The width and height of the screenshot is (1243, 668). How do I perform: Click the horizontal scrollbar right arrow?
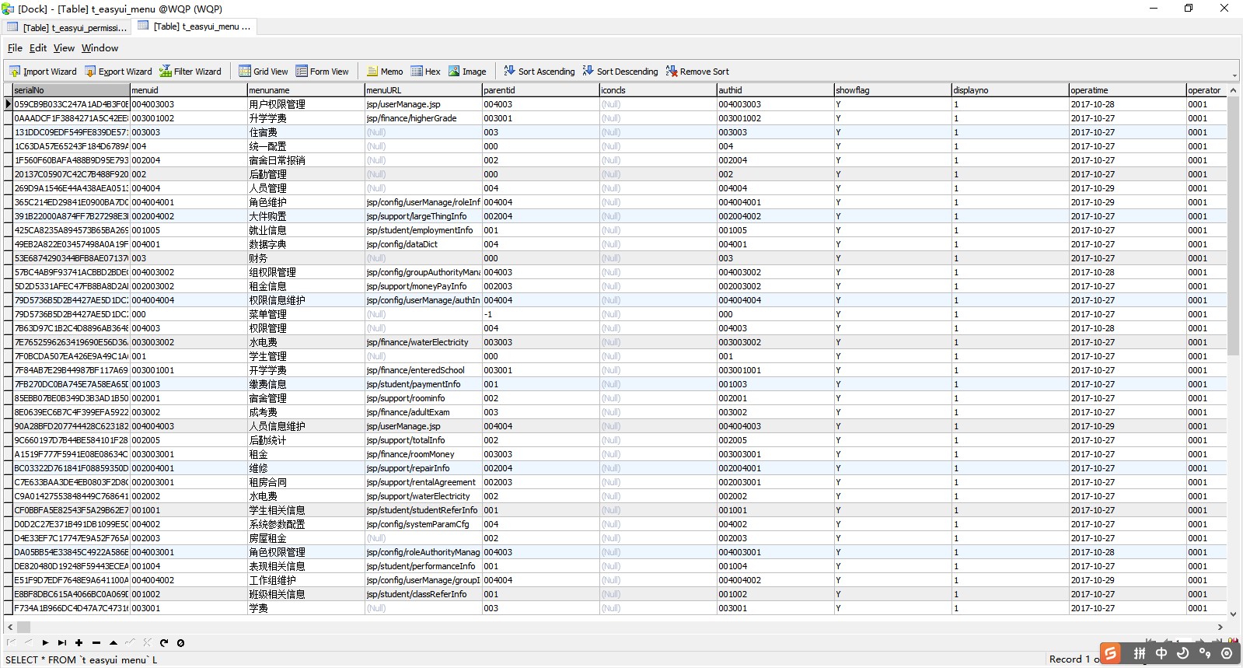click(x=1220, y=627)
